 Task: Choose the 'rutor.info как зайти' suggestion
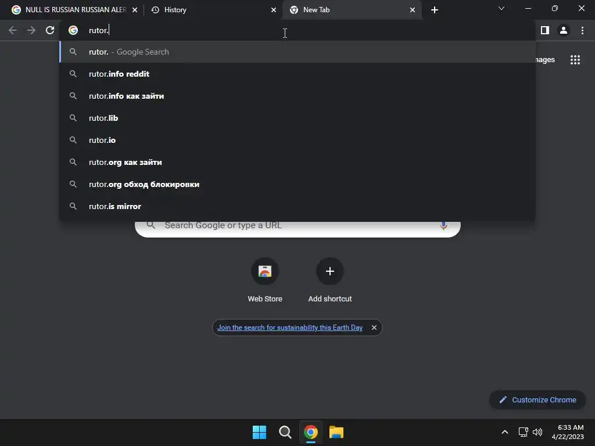coord(297,96)
